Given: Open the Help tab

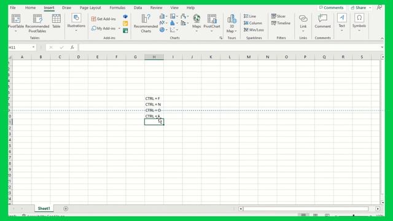Looking at the screenshot, I should (x=190, y=8).
